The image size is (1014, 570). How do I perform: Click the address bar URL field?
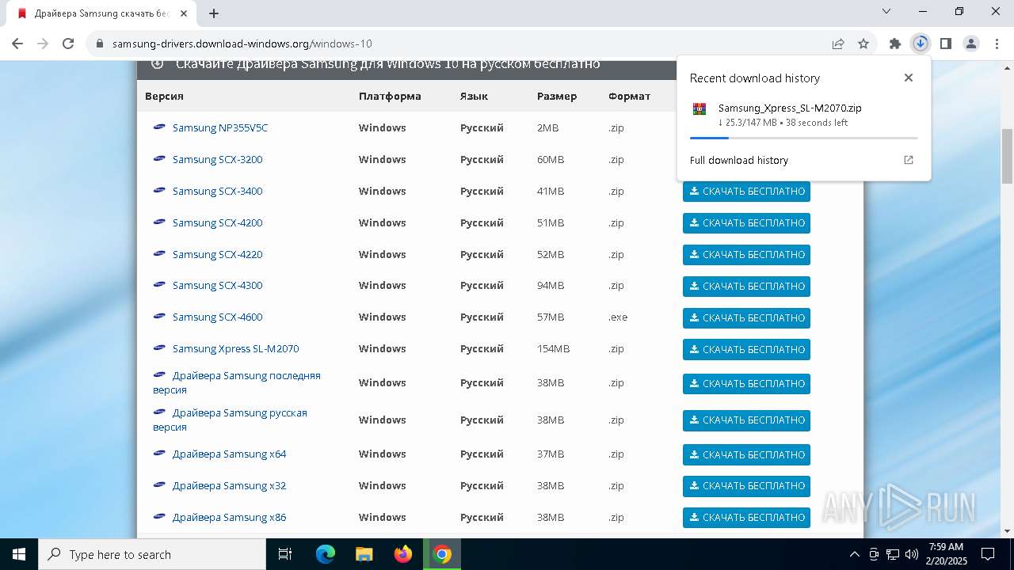point(467,44)
